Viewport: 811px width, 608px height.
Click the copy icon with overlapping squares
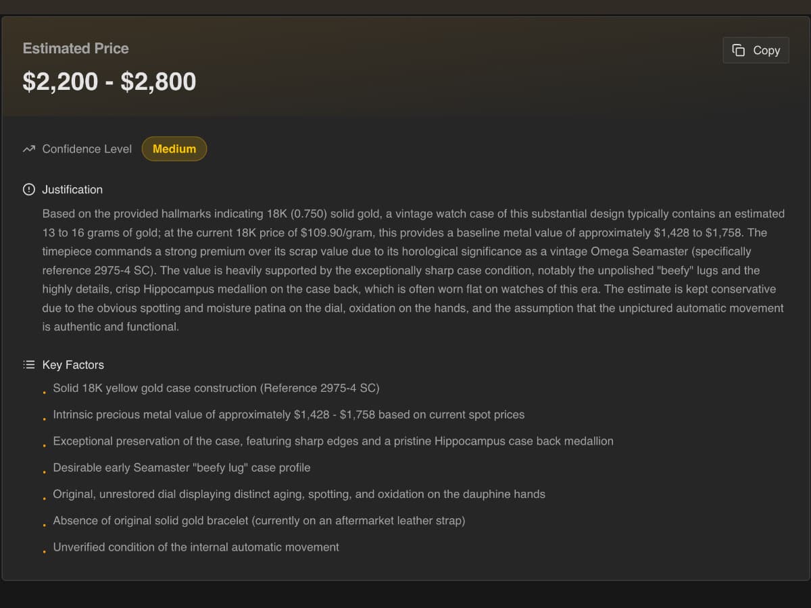[x=739, y=50]
